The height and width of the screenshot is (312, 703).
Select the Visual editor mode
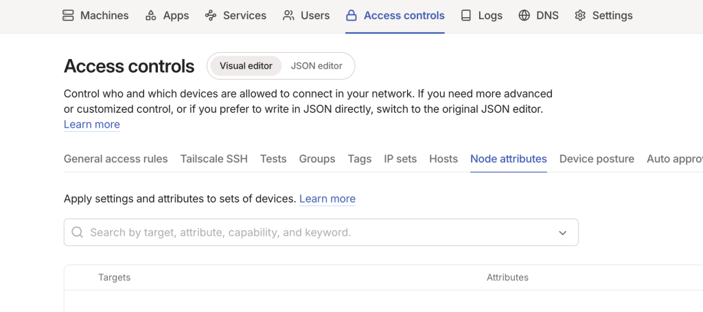click(x=246, y=66)
